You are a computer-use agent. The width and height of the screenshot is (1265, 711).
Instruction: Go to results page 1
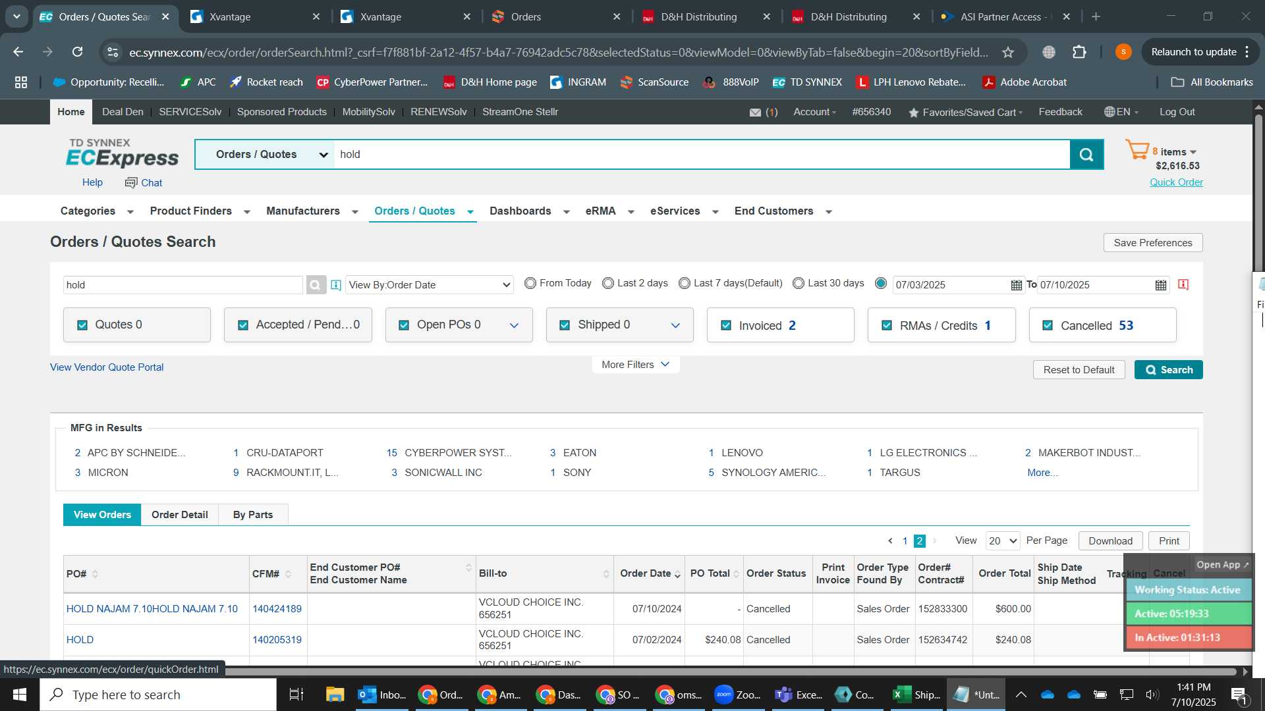click(x=905, y=541)
